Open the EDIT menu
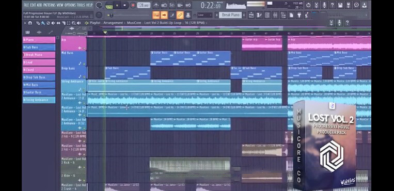 tap(33, 5)
